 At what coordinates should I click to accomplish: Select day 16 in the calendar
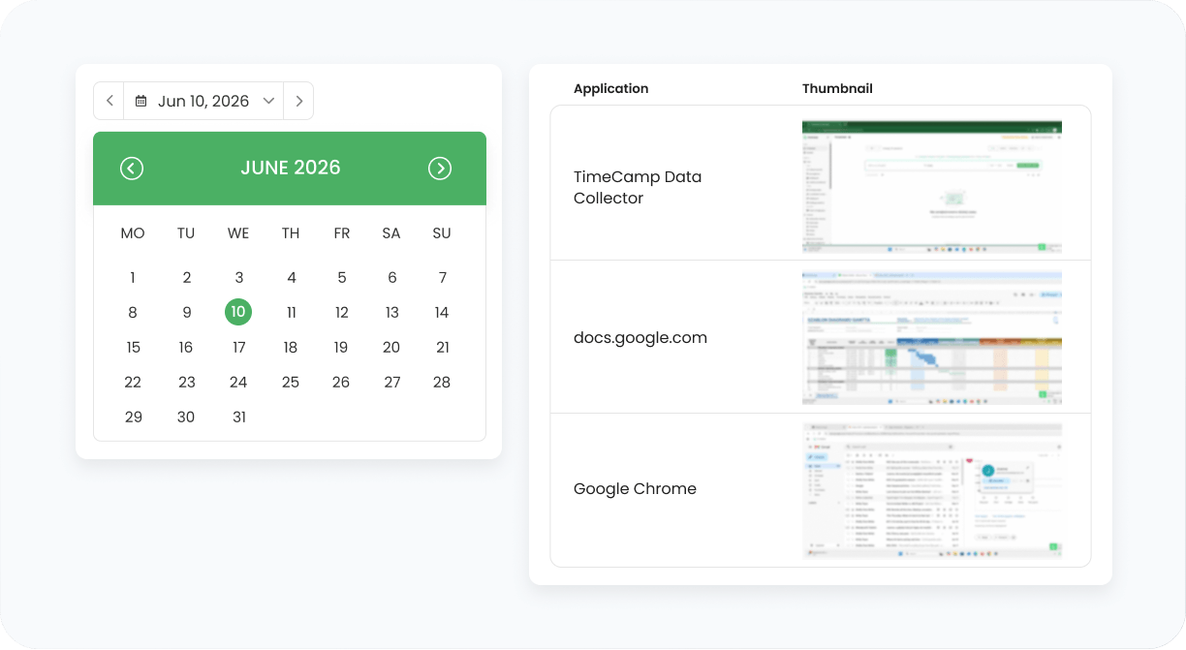pos(186,348)
